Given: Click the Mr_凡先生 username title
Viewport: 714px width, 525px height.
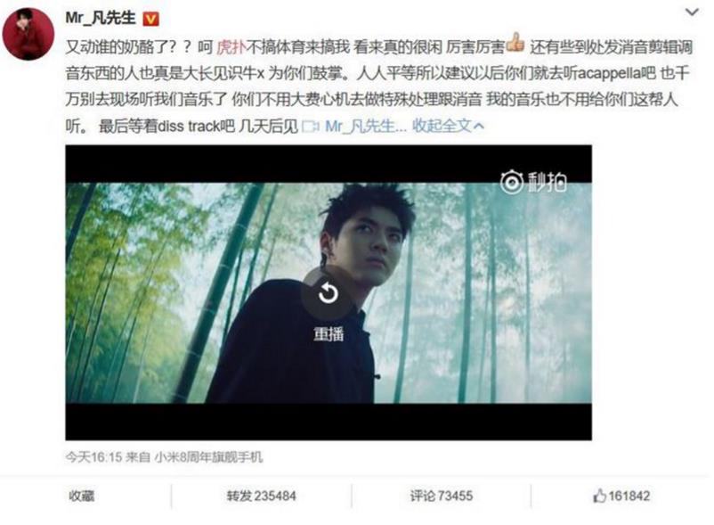Looking at the screenshot, I should [x=101, y=18].
